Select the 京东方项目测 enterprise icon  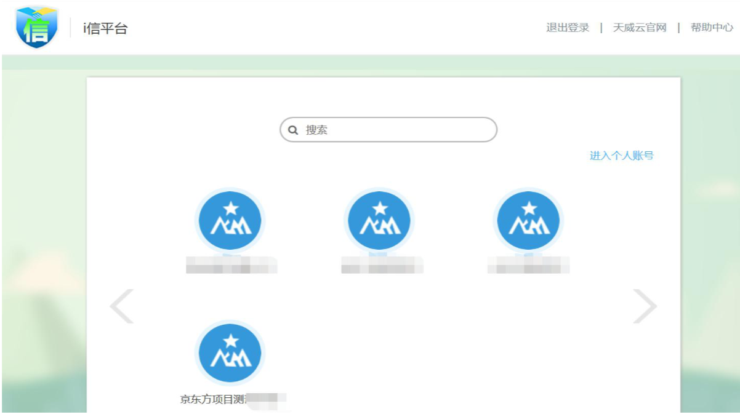(x=230, y=353)
